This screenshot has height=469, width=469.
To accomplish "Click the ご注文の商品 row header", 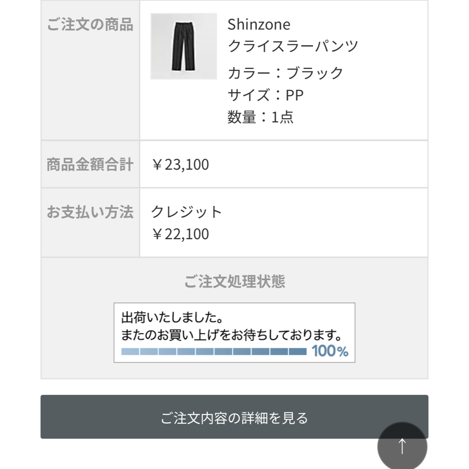I will click(90, 24).
